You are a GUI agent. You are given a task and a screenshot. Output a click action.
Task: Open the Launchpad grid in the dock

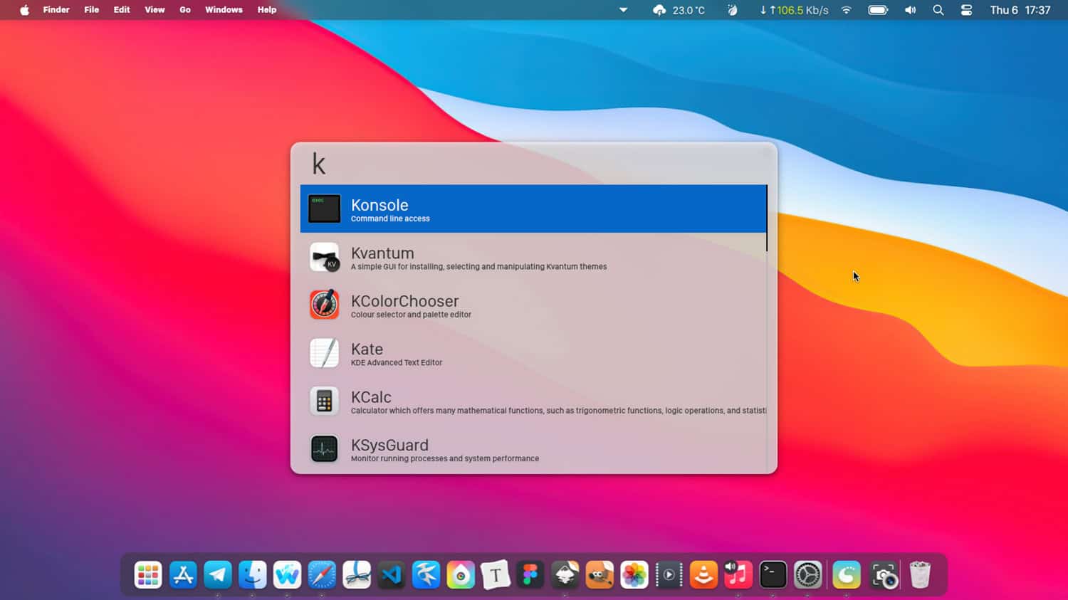pyautogui.click(x=148, y=575)
